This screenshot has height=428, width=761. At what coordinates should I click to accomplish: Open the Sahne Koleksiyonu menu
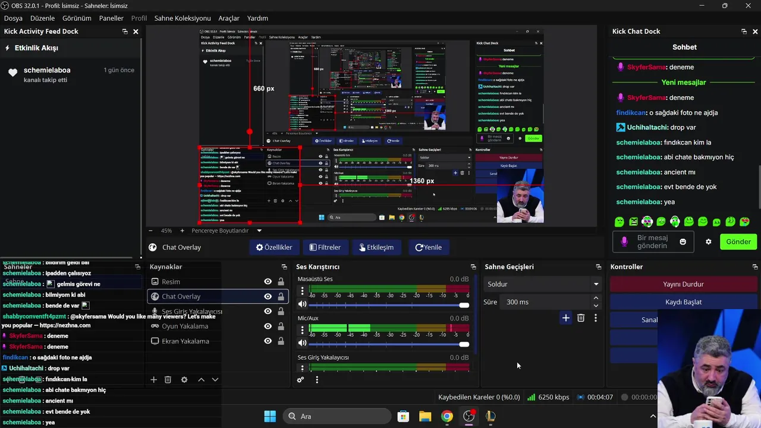183,18
